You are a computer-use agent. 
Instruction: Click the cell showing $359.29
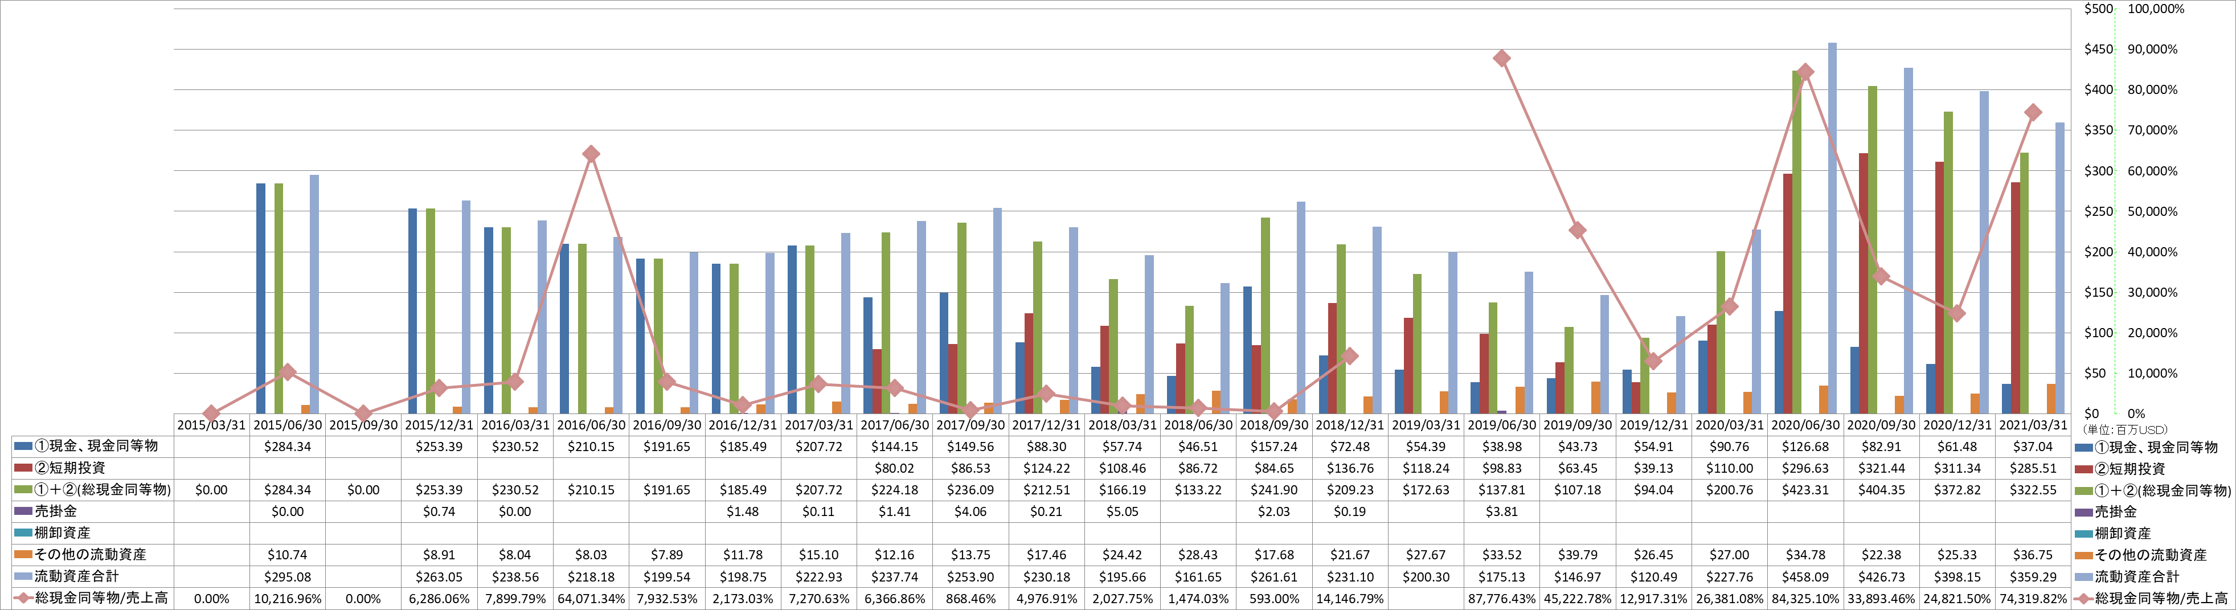(2033, 577)
